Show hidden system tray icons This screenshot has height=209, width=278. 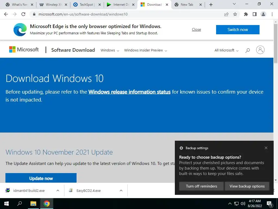coord(230,204)
